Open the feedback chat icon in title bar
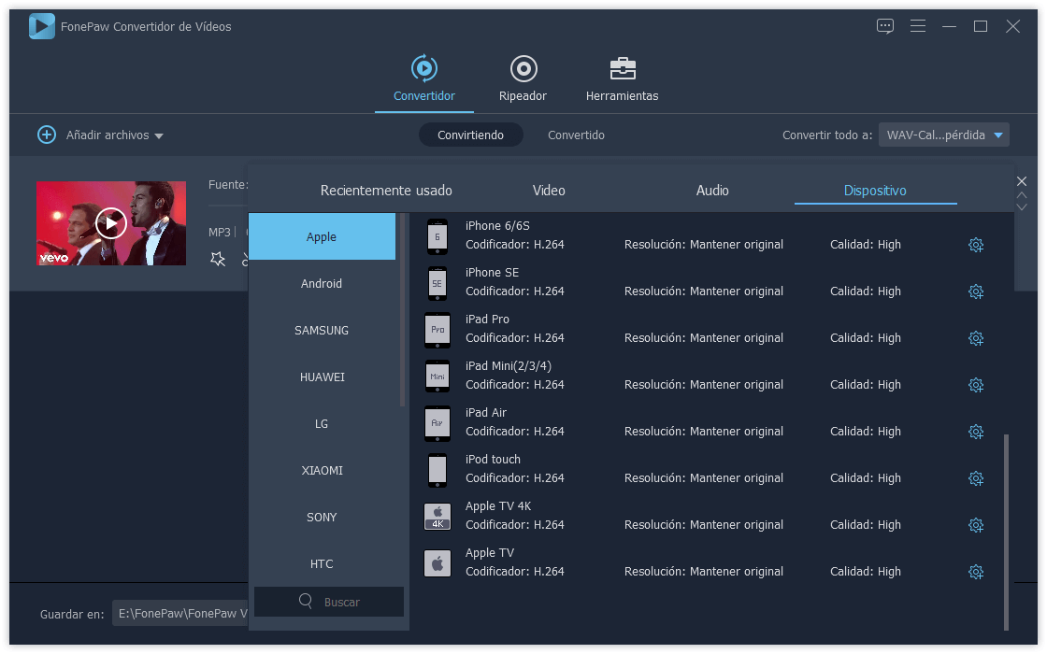1047x654 pixels. (884, 27)
